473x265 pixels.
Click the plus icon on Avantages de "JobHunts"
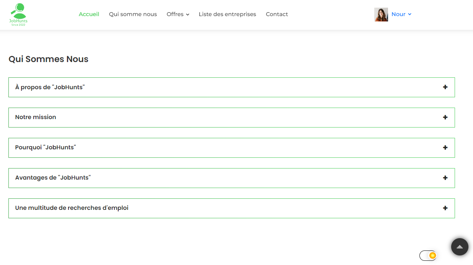click(445, 178)
